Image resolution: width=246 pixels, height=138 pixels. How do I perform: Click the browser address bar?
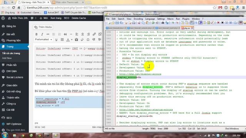(118, 8)
